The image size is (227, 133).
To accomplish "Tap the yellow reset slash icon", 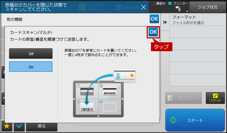I will [x=215, y=96].
